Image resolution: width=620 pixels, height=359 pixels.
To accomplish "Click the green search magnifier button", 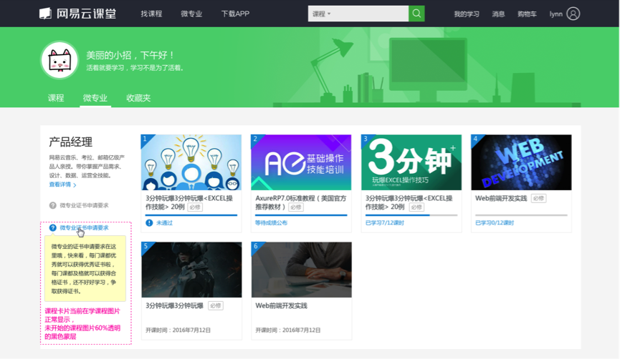I will pyautogui.click(x=416, y=14).
